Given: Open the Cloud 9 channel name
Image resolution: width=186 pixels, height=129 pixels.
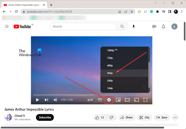Looking at the screenshot, I should pyautogui.click(x=20, y=116).
